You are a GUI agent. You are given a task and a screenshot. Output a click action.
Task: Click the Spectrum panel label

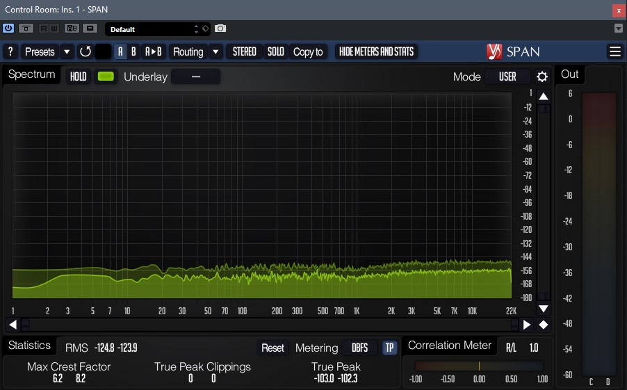click(x=31, y=74)
